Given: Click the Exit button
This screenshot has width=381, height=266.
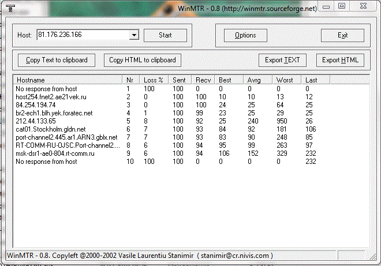Looking at the screenshot, I should 342,35.
